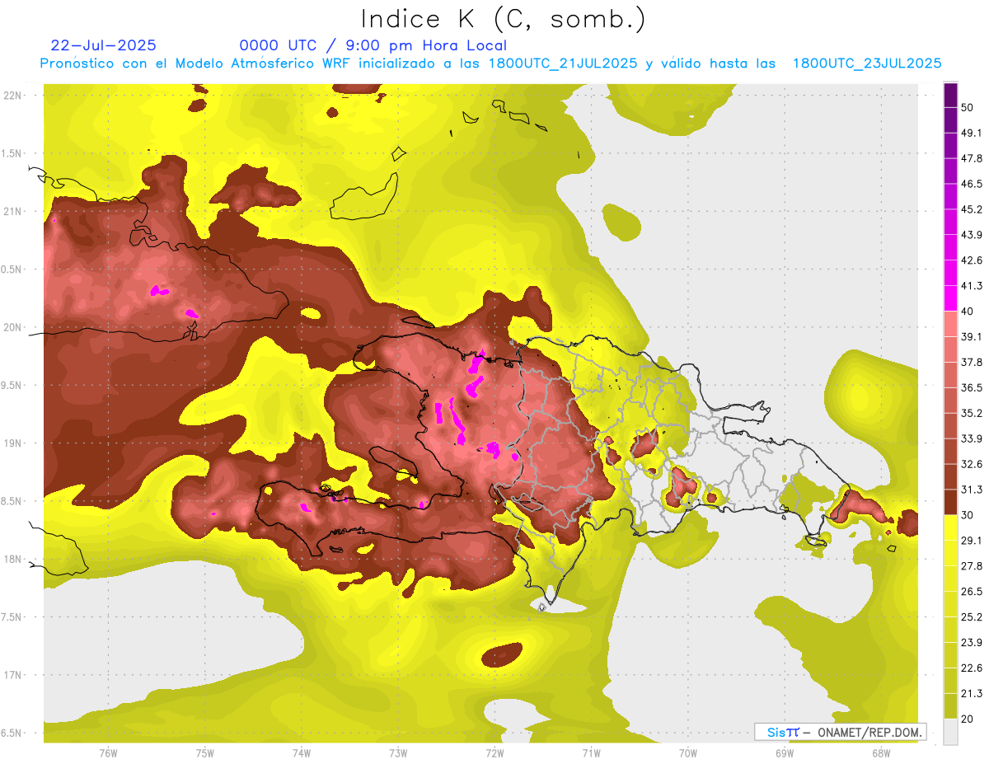Viewport: 989px width, 764px height.
Task: Click the '74W' longitude label
Action: 301,752
